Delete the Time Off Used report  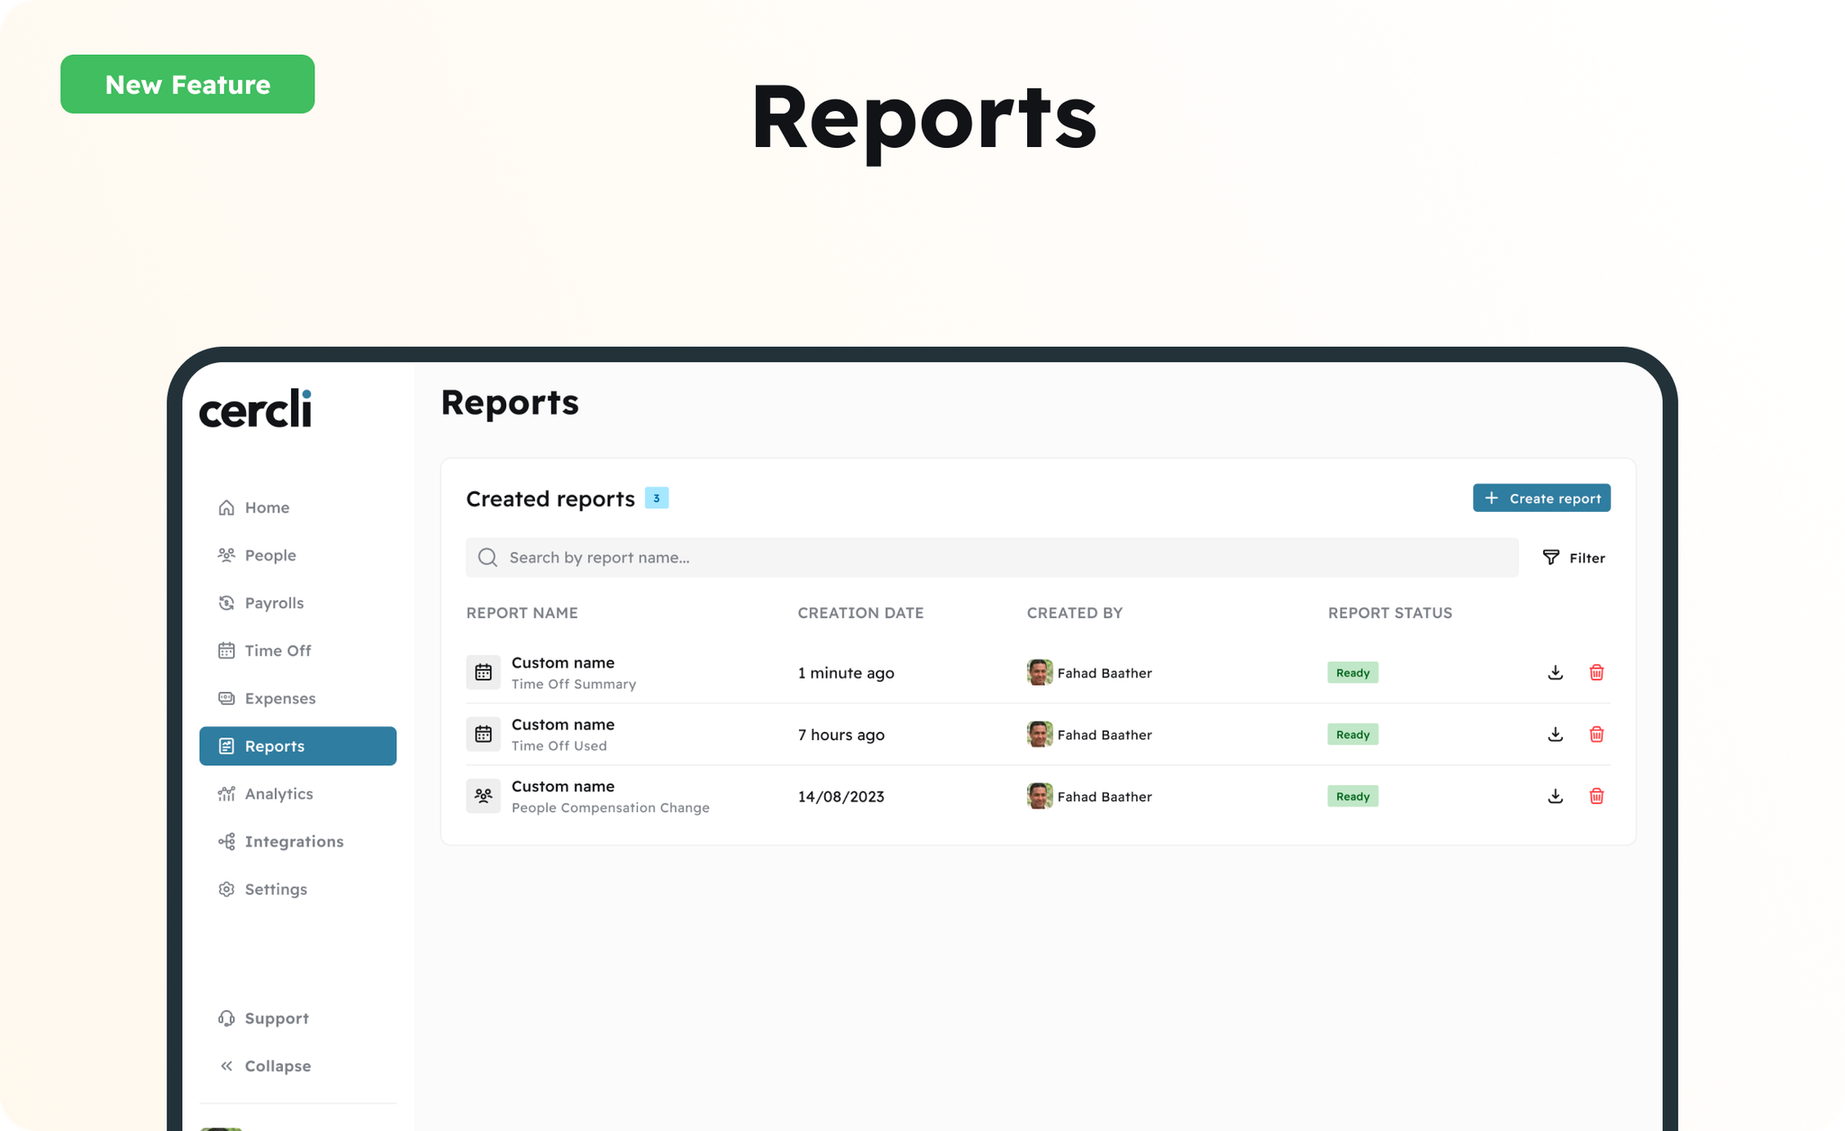pos(1596,734)
